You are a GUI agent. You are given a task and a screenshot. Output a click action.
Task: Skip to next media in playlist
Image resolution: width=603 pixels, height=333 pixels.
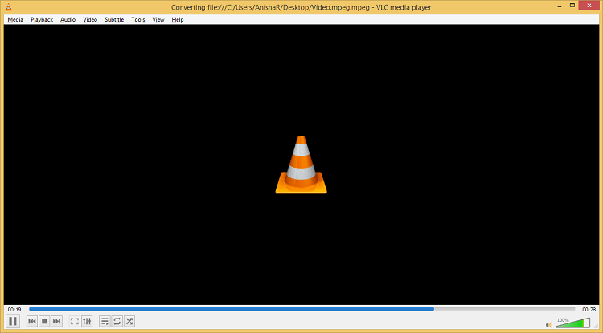pyautogui.click(x=56, y=321)
